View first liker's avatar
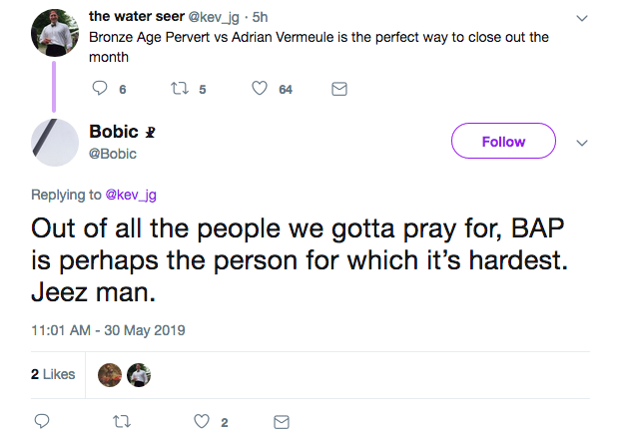This screenshot has width=623, height=440. [111, 374]
